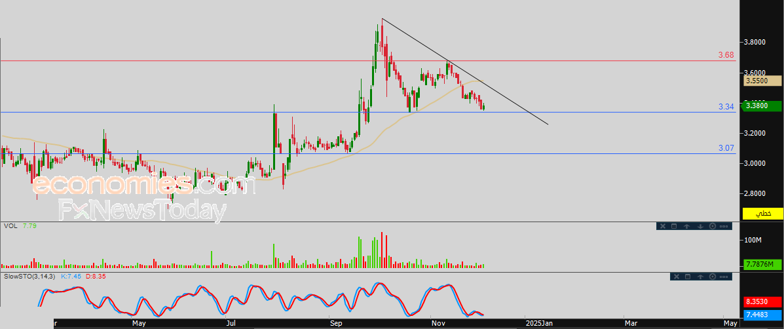This screenshot has height=329, width=784.
Task: Select the green 3.3800 last price tag
Action: 762,106
